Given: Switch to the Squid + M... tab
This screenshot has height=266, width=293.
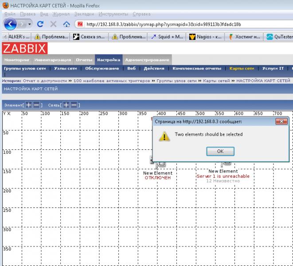Looking at the screenshot, I should 167,37.
